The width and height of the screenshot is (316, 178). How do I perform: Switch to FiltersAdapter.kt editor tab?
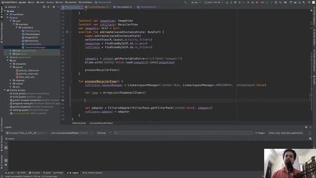pos(124,7)
